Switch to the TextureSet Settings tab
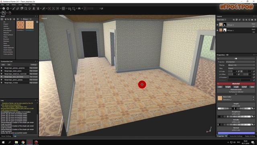257x145 pixels. click(236, 136)
